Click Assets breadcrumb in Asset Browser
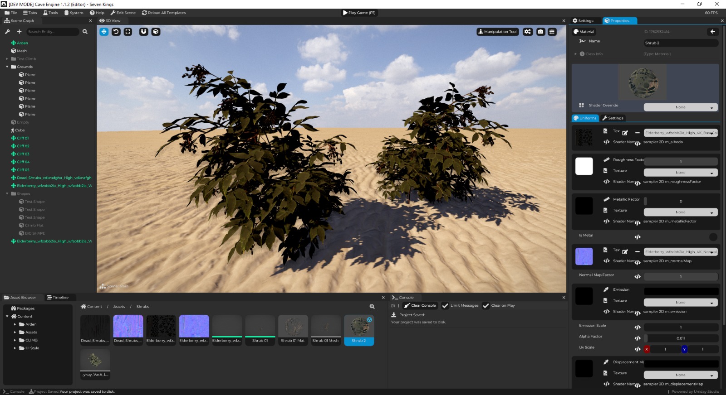Screen dimensions: 726x395 pyautogui.click(x=119, y=307)
